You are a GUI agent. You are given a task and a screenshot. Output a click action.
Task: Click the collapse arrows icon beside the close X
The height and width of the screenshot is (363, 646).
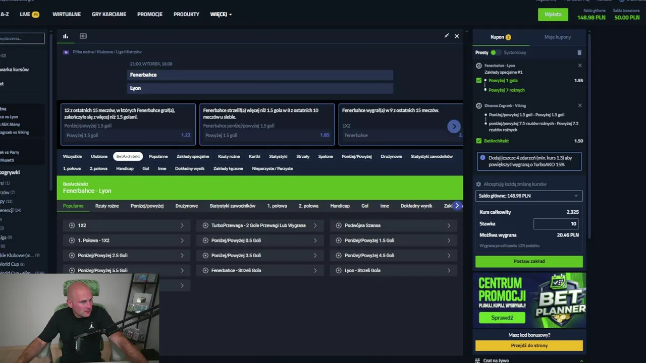click(x=447, y=36)
